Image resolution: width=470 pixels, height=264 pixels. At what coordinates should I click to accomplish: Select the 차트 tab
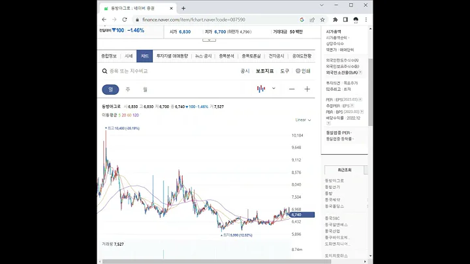(x=145, y=56)
